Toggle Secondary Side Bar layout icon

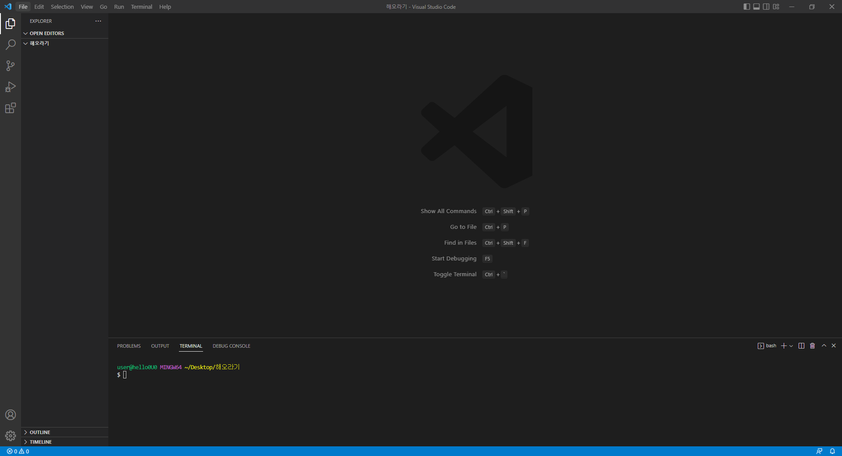click(766, 7)
